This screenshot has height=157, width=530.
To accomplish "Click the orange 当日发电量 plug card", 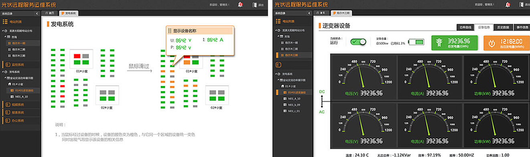I will (506, 43).
